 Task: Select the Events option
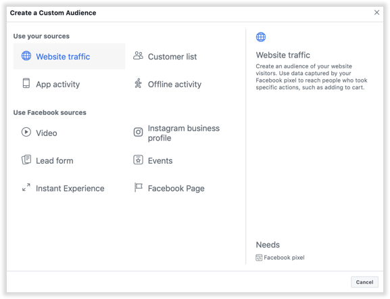click(x=181, y=160)
